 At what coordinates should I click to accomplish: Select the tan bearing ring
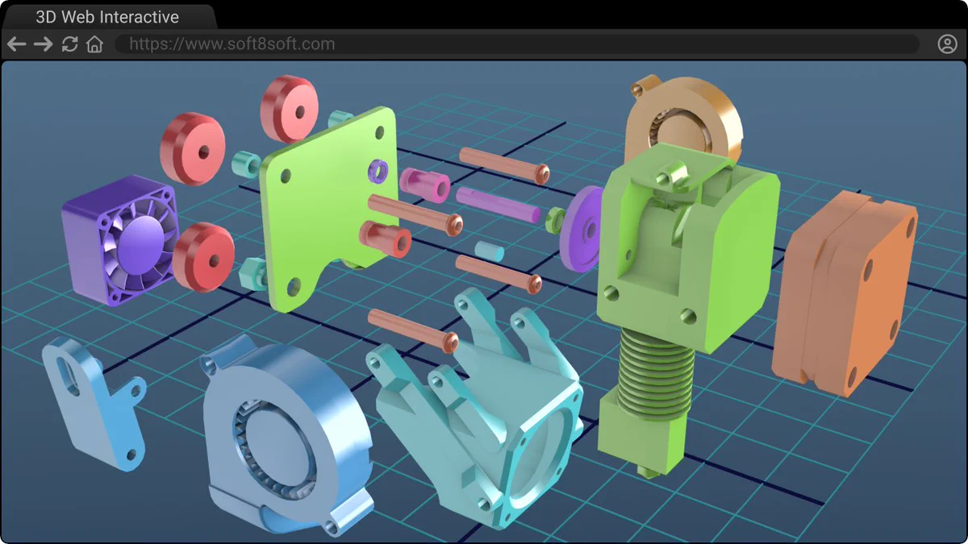click(684, 121)
